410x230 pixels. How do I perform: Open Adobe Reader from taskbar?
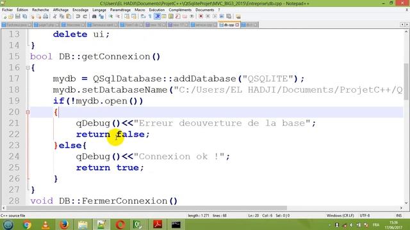pos(157,224)
